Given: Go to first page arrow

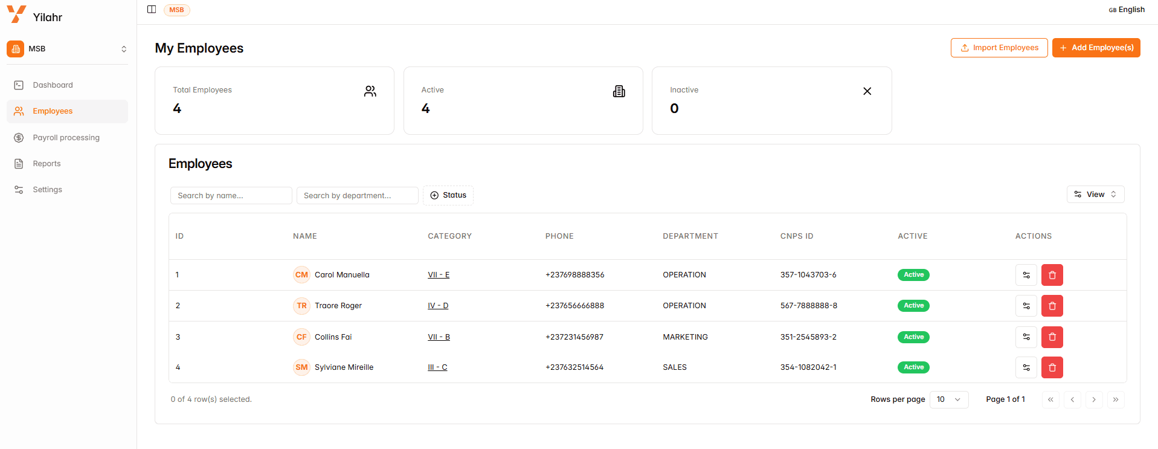Looking at the screenshot, I should (x=1050, y=399).
